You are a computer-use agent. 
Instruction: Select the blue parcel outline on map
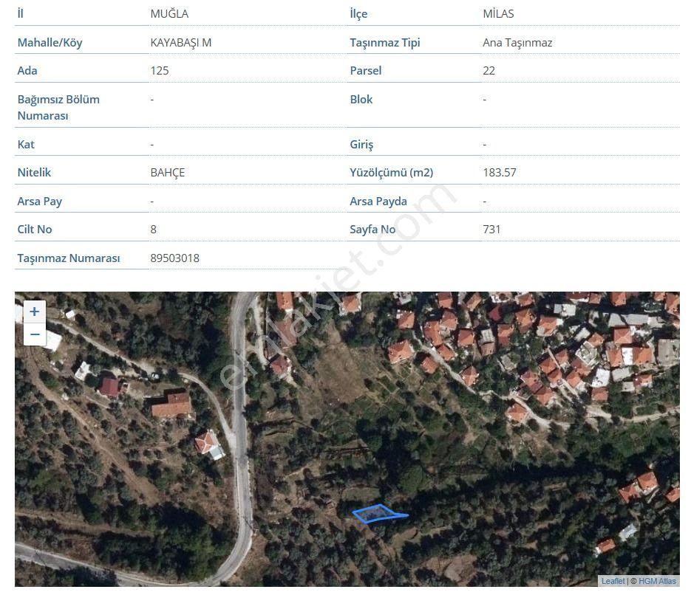coord(378,513)
